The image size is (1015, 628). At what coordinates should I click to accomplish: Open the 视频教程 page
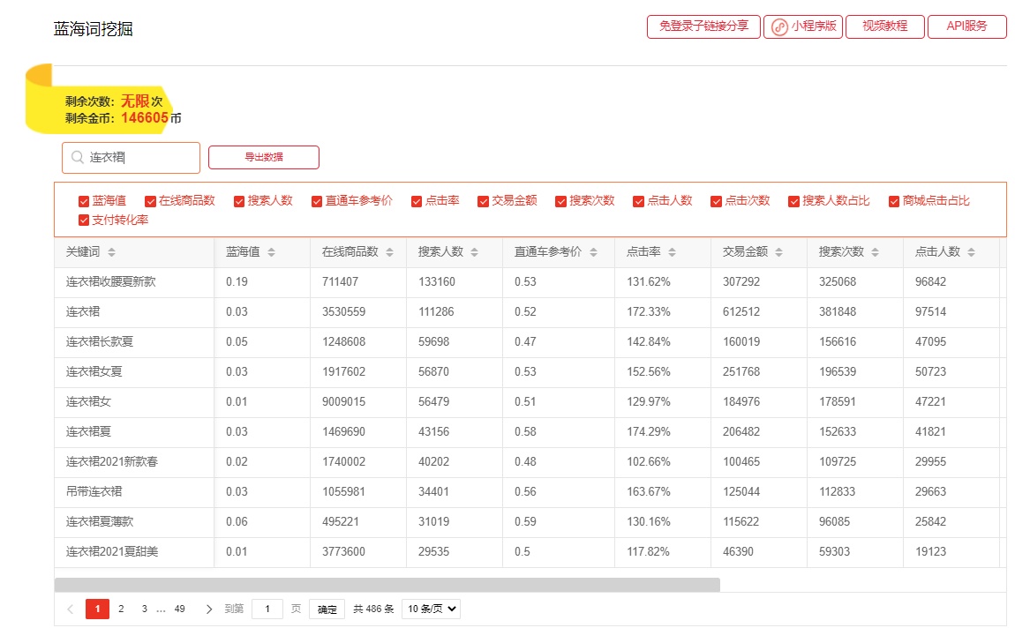pyautogui.click(x=884, y=26)
